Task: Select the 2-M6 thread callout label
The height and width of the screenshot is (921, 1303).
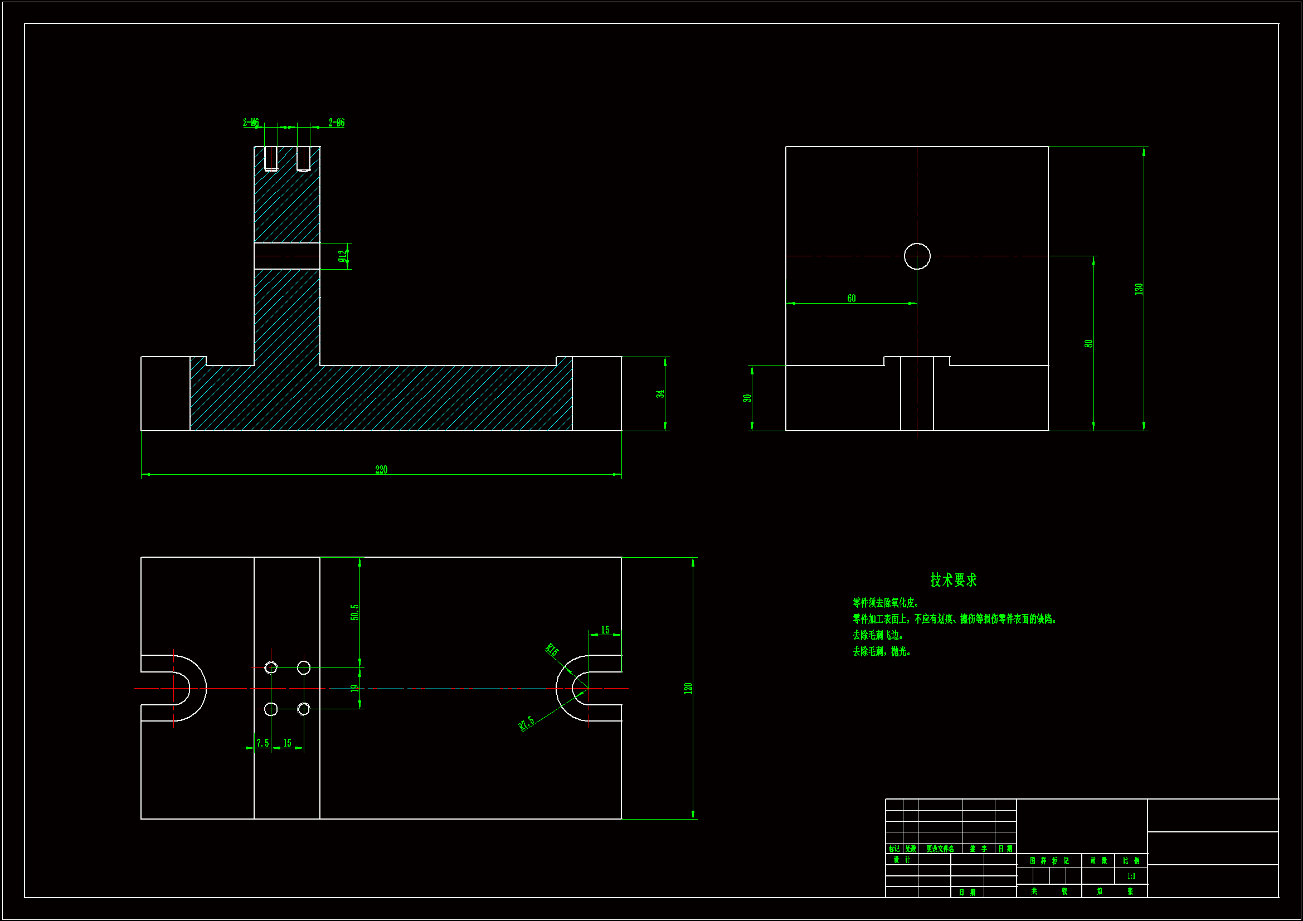Action: point(251,123)
